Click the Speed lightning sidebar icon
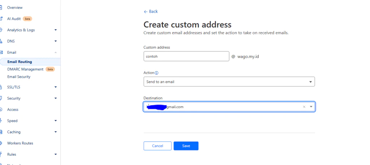 coord(1,121)
